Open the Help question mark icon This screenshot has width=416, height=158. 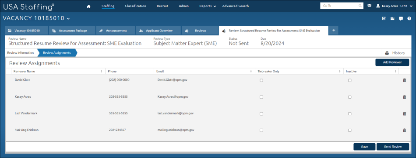409,18
